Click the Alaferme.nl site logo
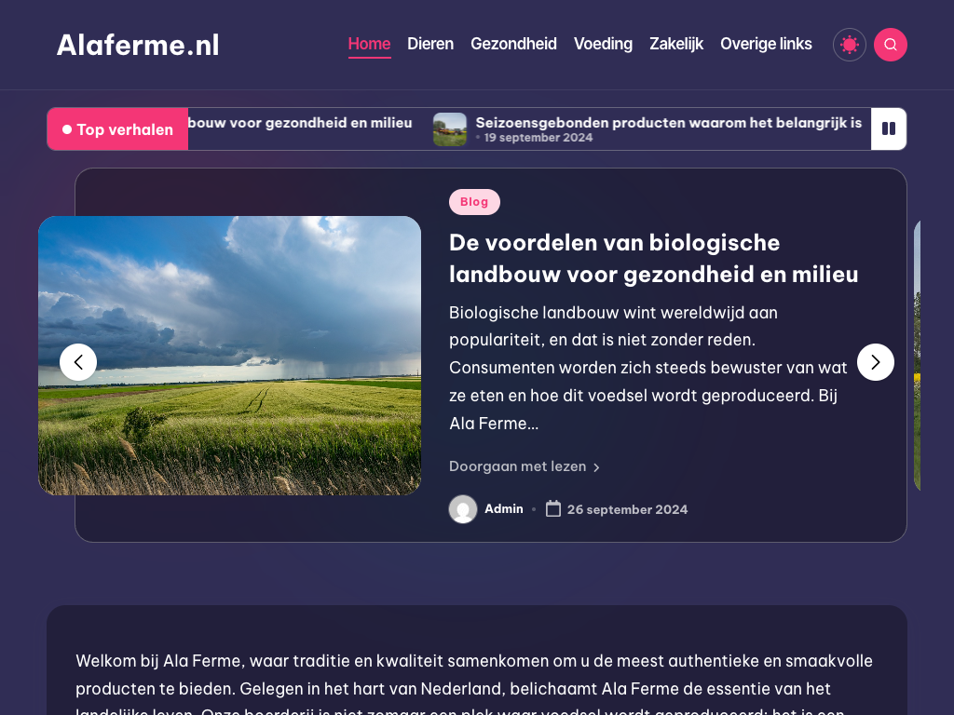The width and height of the screenshot is (954, 715). [x=138, y=45]
